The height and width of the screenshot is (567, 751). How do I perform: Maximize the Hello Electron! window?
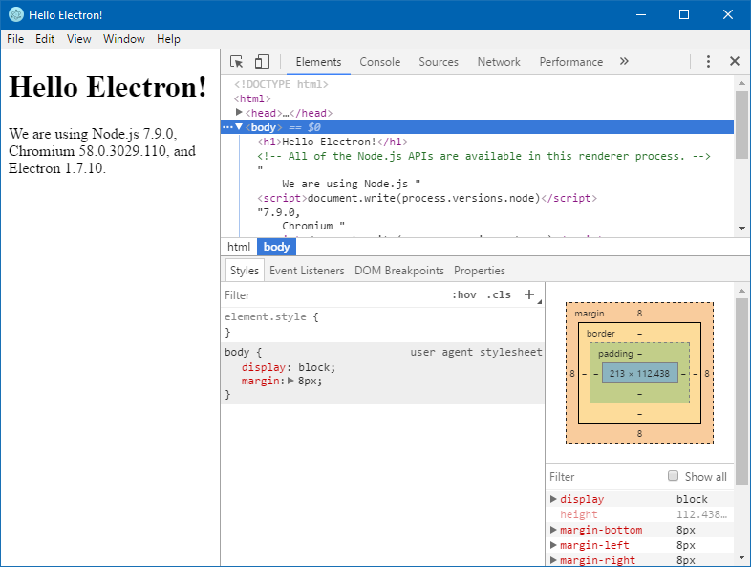(x=684, y=14)
